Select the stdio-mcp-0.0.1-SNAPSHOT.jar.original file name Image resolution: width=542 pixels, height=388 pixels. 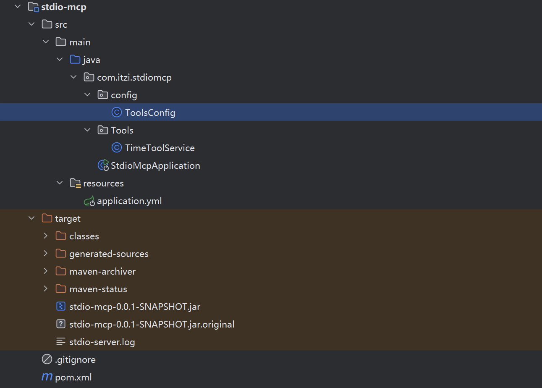click(152, 325)
